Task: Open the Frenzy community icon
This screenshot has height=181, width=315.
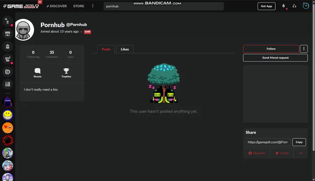Action: point(7,166)
